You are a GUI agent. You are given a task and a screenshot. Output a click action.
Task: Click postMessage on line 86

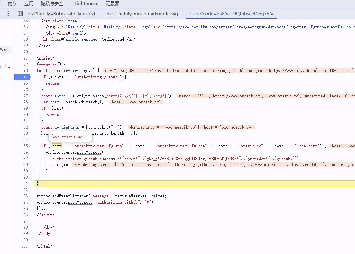coord(89,152)
